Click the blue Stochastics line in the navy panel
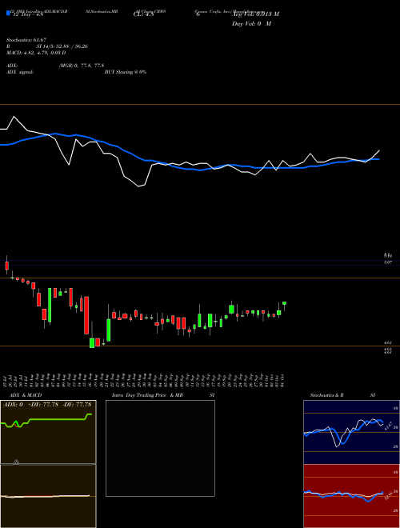Viewport: 400px width, 528px height. point(344,431)
